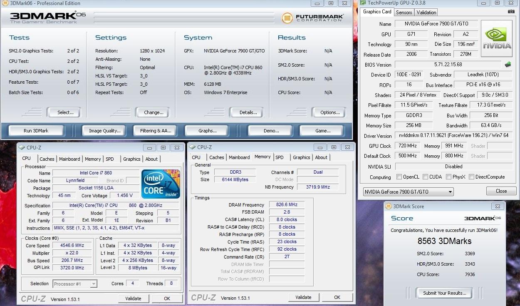Click Change under Settings
520x306 pixels.
click(x=154, y=112)
